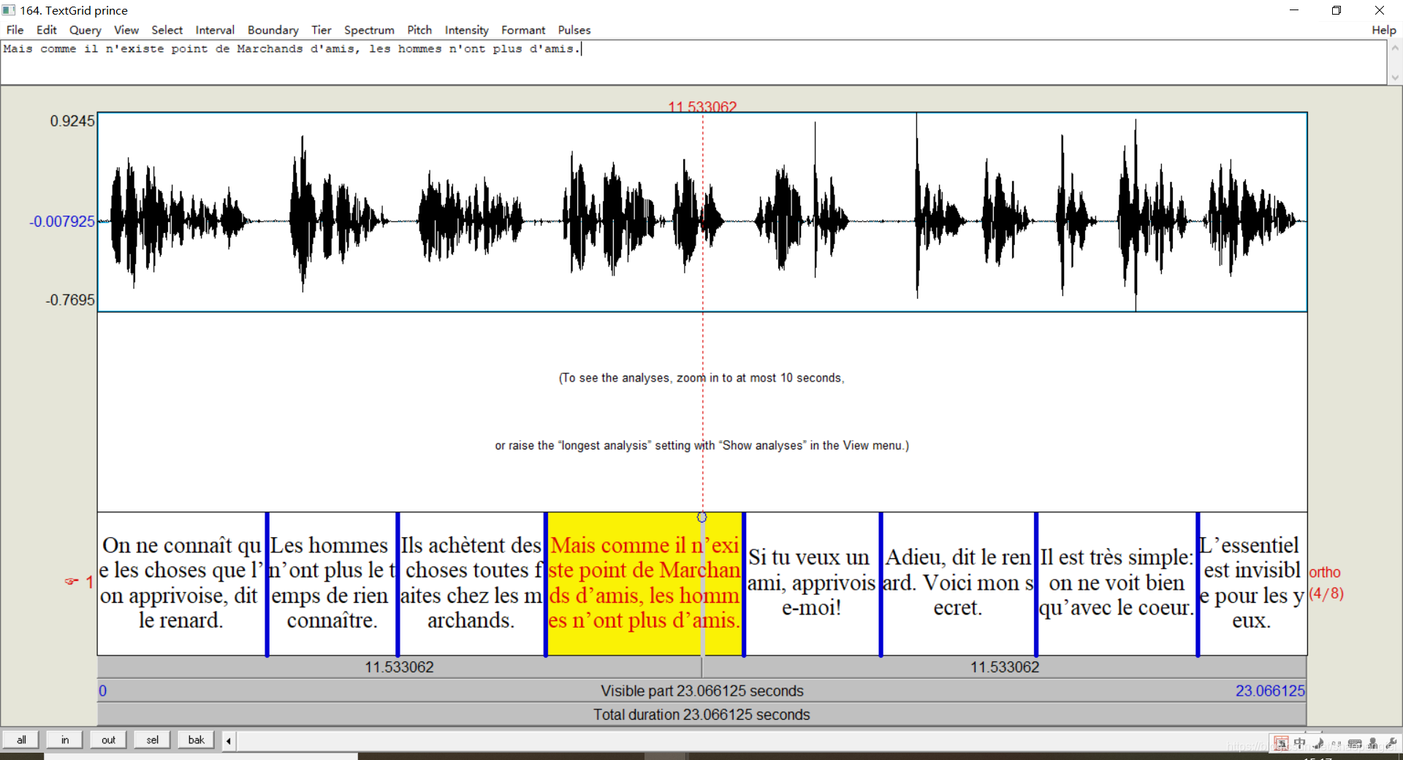The width and height of the screenshot is (1403, 760).
Task: Select interval 'Les hommes n'ont plus le temps'
Action: click(332, 583)
